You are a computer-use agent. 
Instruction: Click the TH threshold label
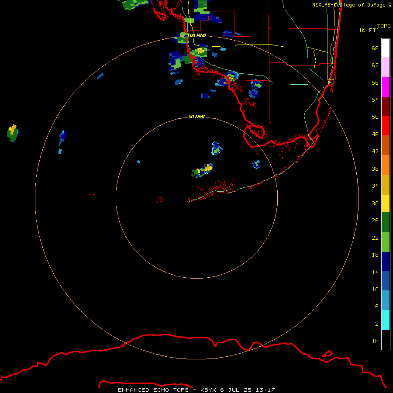[x=375, y=341]
